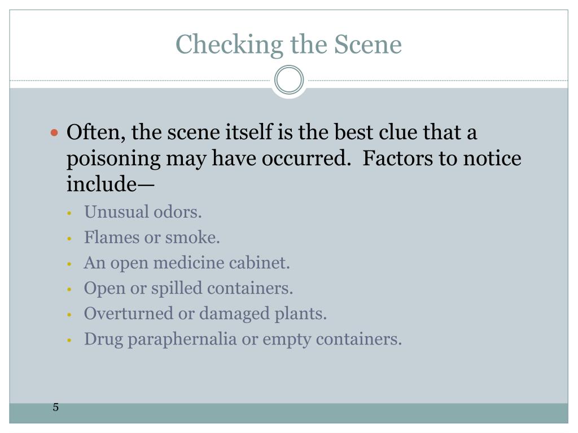The height and width of the screenshot is (433, 578).
Task: Click the bullet before 'Open or spilled containers'
Action: pyautogui.click(x=69, y=289)
